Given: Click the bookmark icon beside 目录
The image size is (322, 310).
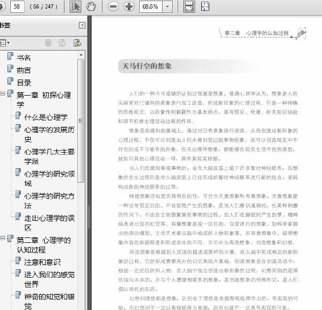Looking at the screenshot, I should point(11,81).
